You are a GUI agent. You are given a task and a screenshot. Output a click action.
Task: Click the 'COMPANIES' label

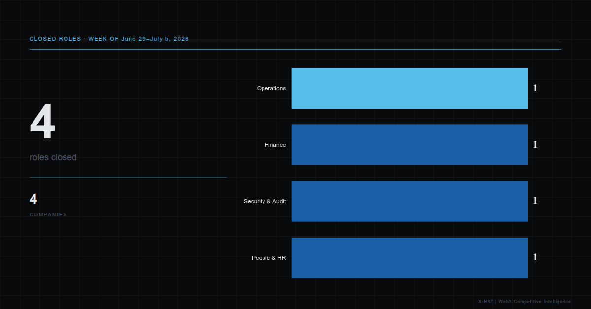48,215
